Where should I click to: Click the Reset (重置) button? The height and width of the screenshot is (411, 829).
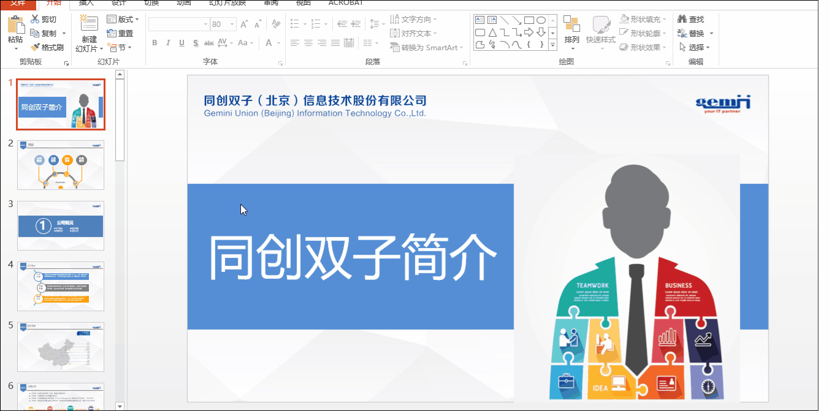(x=120, y=34)
